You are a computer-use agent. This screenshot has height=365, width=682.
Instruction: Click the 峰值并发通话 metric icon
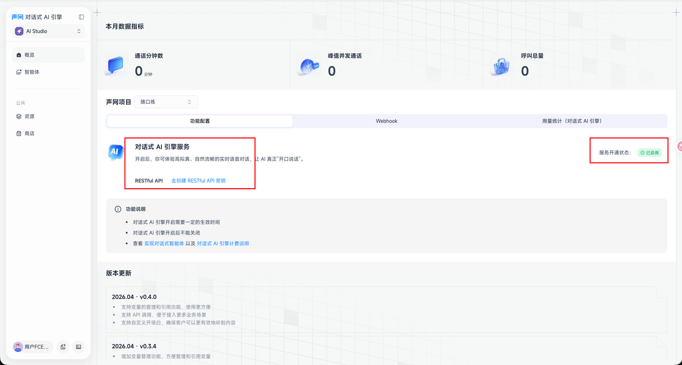click(308, 67)
